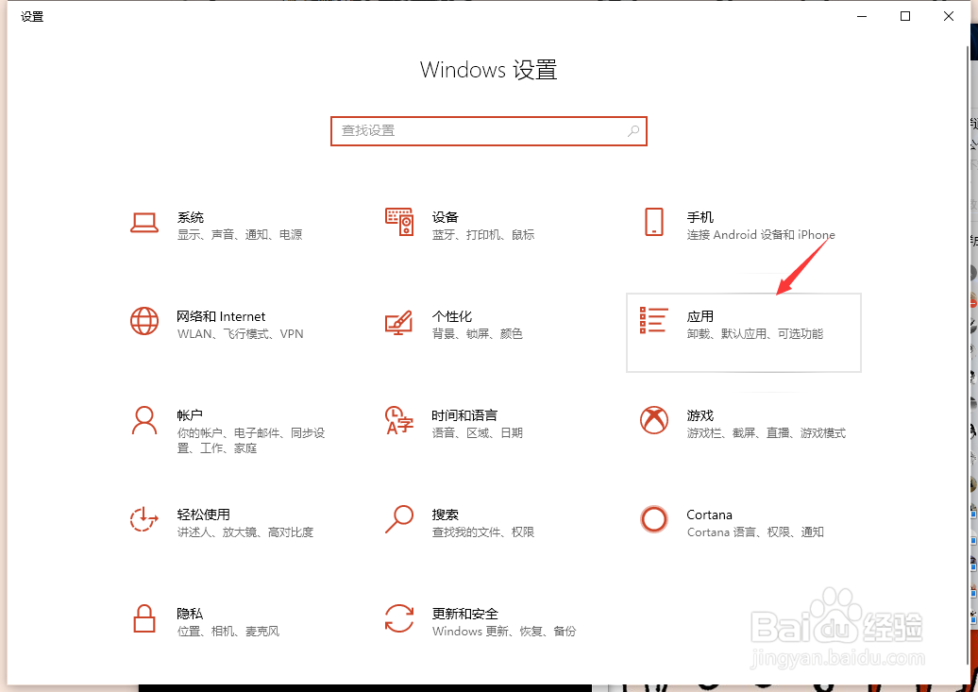
Task: Click inside the 查找设置 search field
Action: point(472,131)
